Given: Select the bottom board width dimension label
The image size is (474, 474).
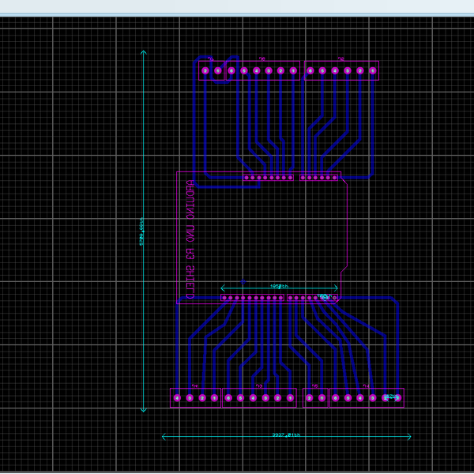Looking at the screenshot, I should point(286,435).
